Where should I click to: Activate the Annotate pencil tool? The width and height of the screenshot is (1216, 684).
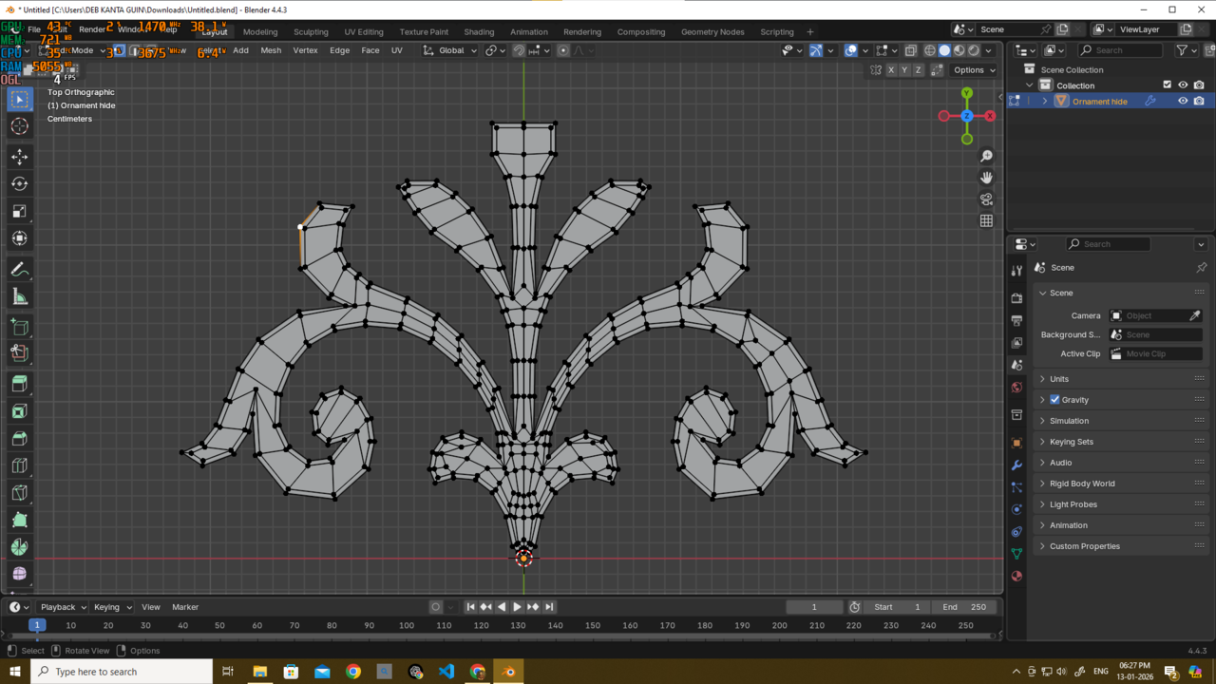pos(19,270)
